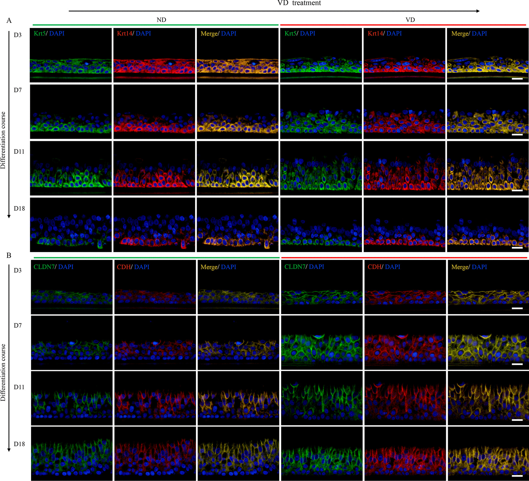
Task: Click the 'Differentiation course' label beside panel B
Action: [x=3, y=372]
